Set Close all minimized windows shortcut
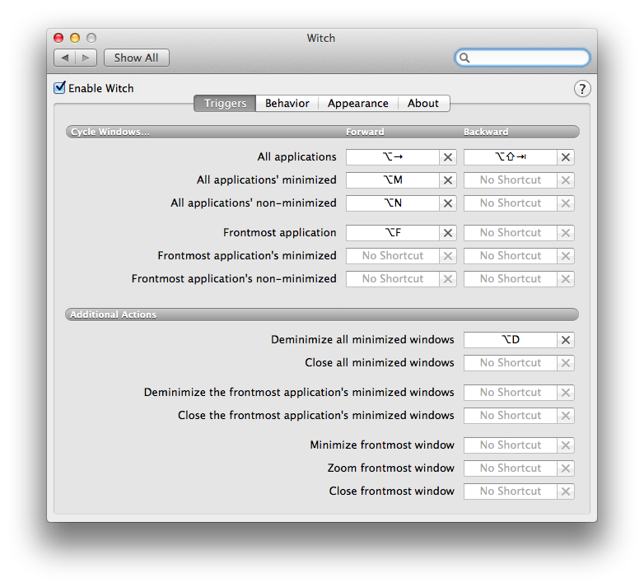 (x=511, y=363)
